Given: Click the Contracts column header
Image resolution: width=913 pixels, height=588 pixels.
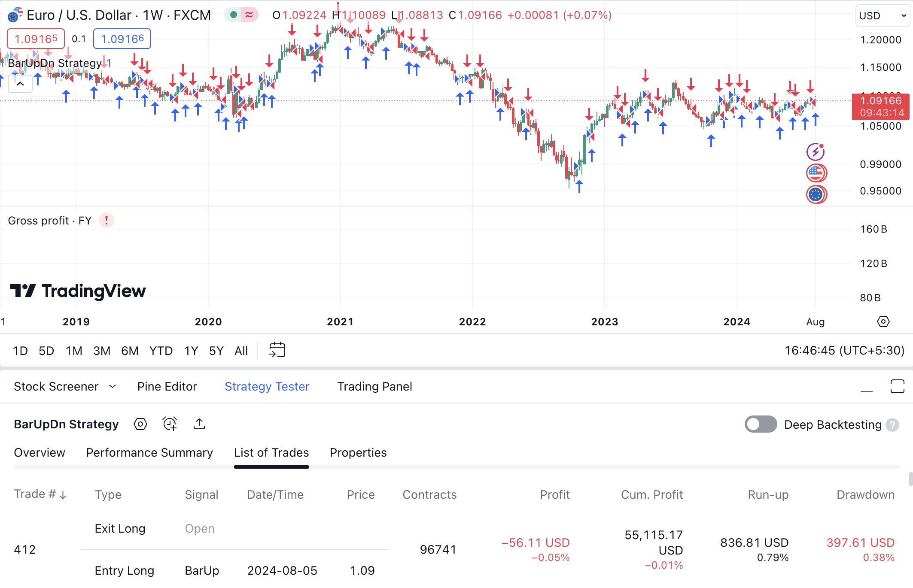Looking at the screenshot, I should [429, 495].
